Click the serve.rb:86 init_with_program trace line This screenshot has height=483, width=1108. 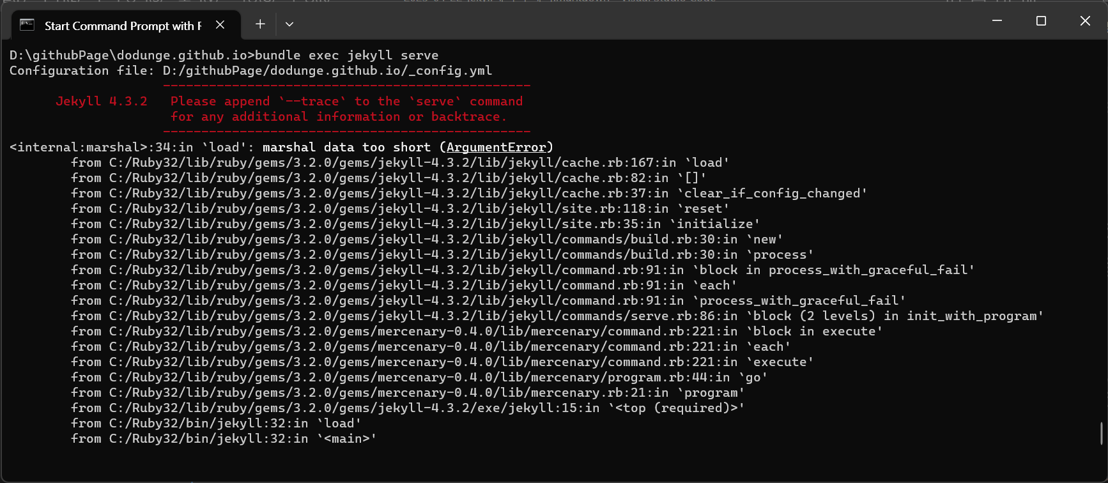tap(557, 316)
